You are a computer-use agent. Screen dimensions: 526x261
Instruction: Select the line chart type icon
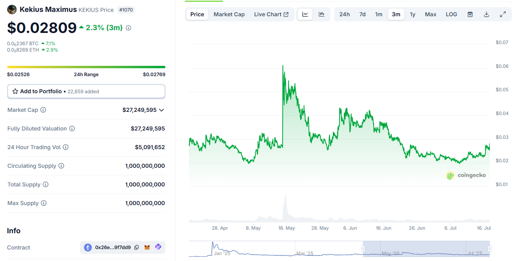tap(305, 14)
